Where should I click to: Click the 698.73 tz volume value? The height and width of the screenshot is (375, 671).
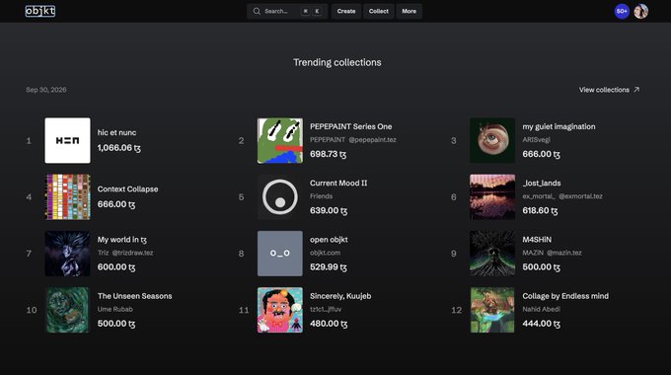pyautogui.click(x=329, y=154)
